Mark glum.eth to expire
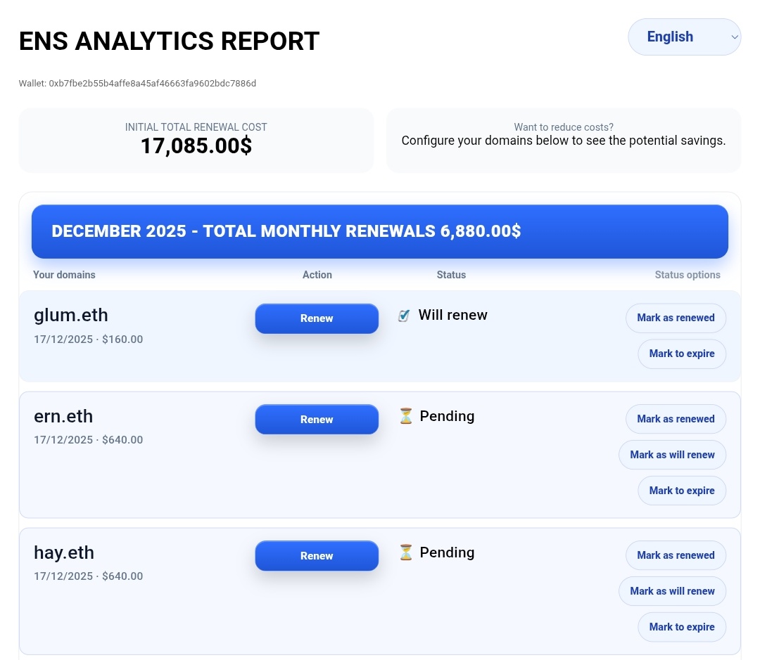760x660 pixels. (x=681, y=354)
